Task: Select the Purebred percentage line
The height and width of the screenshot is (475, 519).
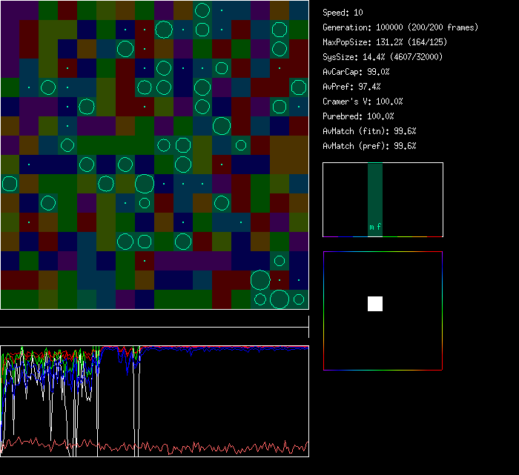Action: [x=358, y=116]
